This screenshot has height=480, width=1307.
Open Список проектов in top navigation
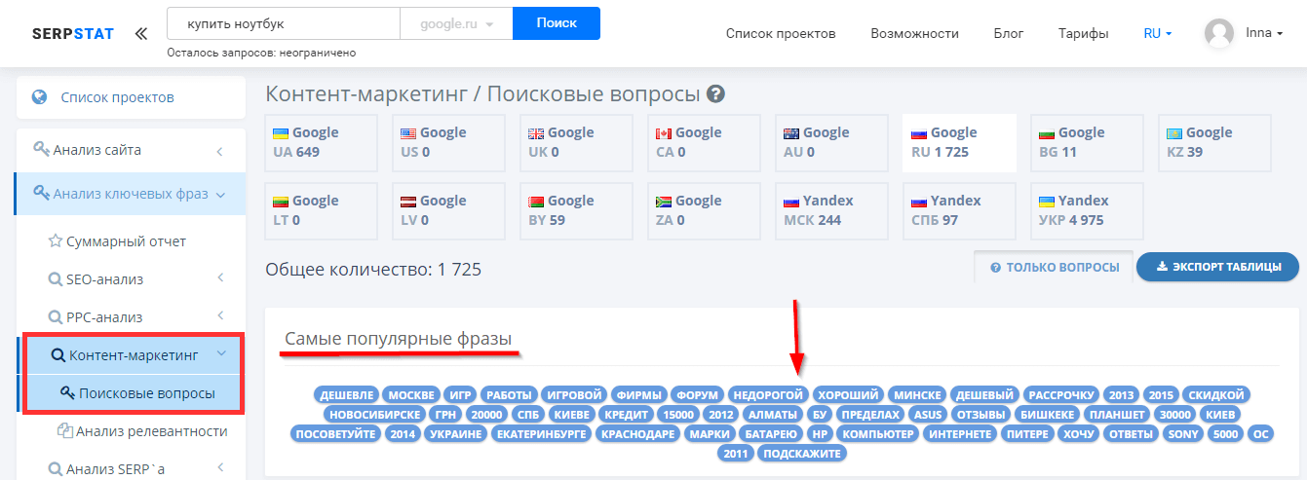pos(781,34)
